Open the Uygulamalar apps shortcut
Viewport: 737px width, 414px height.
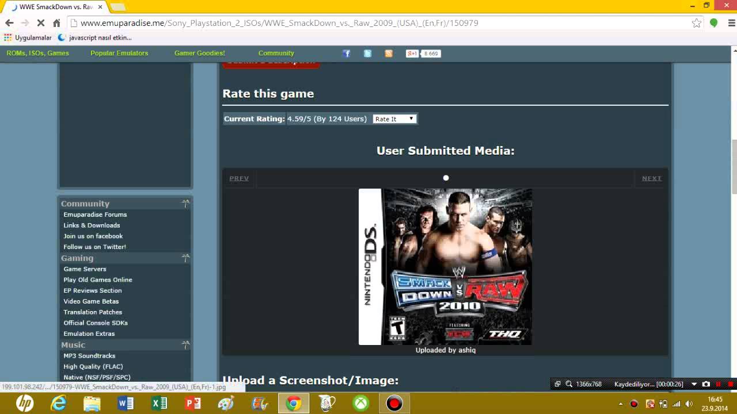28,37
